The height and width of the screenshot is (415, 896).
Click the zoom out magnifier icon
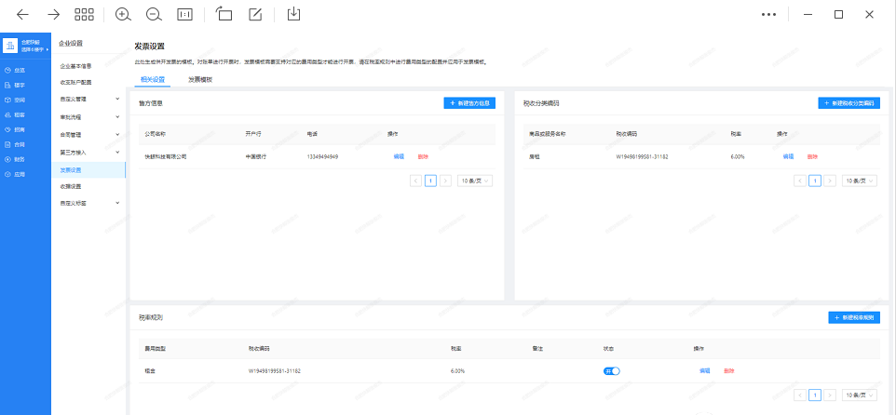[154, 14]
